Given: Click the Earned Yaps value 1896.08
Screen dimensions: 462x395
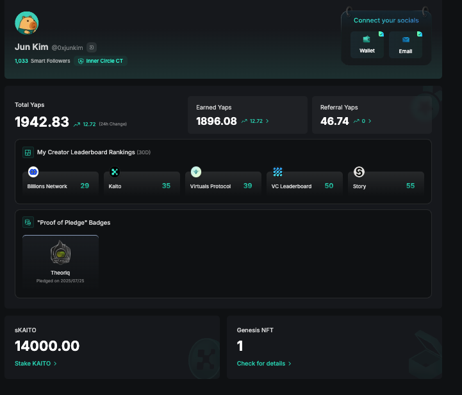Looking at the screenshot, I should pyautogui.click(x=217, y=121).
